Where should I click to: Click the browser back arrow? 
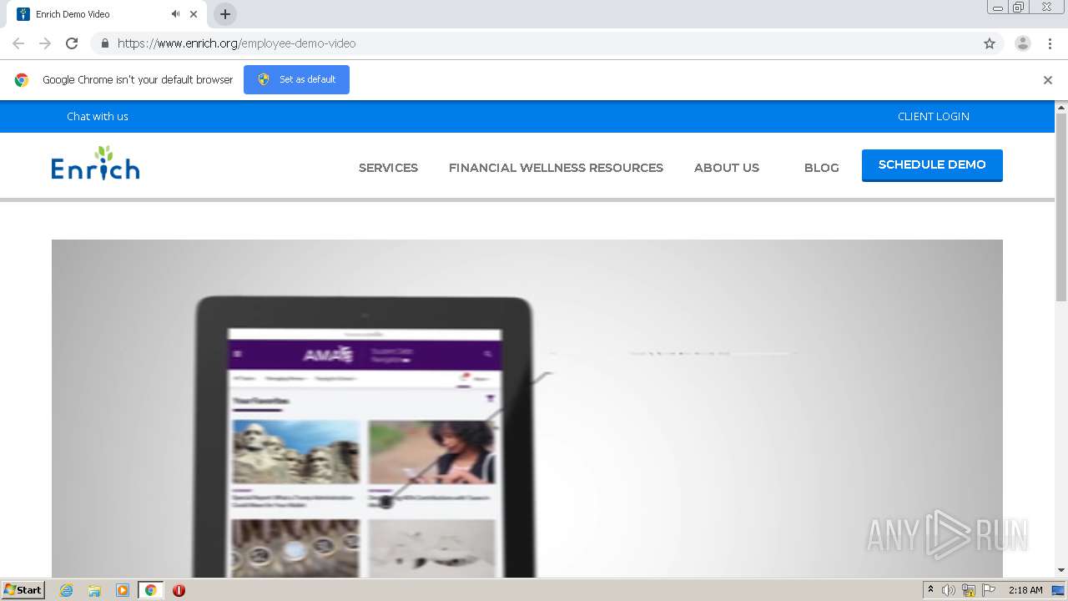[18, 43]
